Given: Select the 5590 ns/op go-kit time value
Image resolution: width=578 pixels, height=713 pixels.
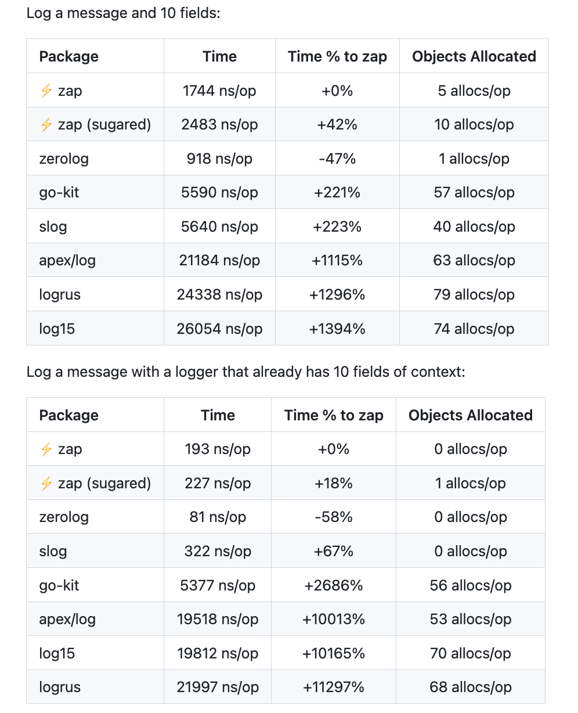Looking at the screenshot, I should [219, 193].
